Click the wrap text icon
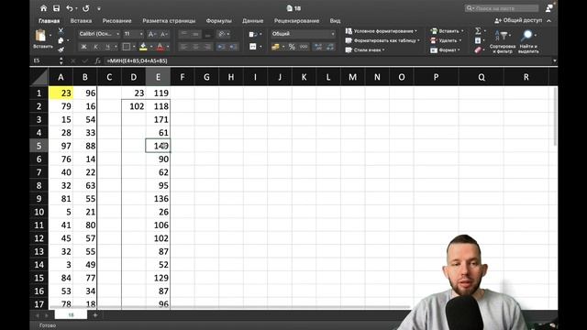The width and height of the screenshot is (587, 330). point(253,35)
